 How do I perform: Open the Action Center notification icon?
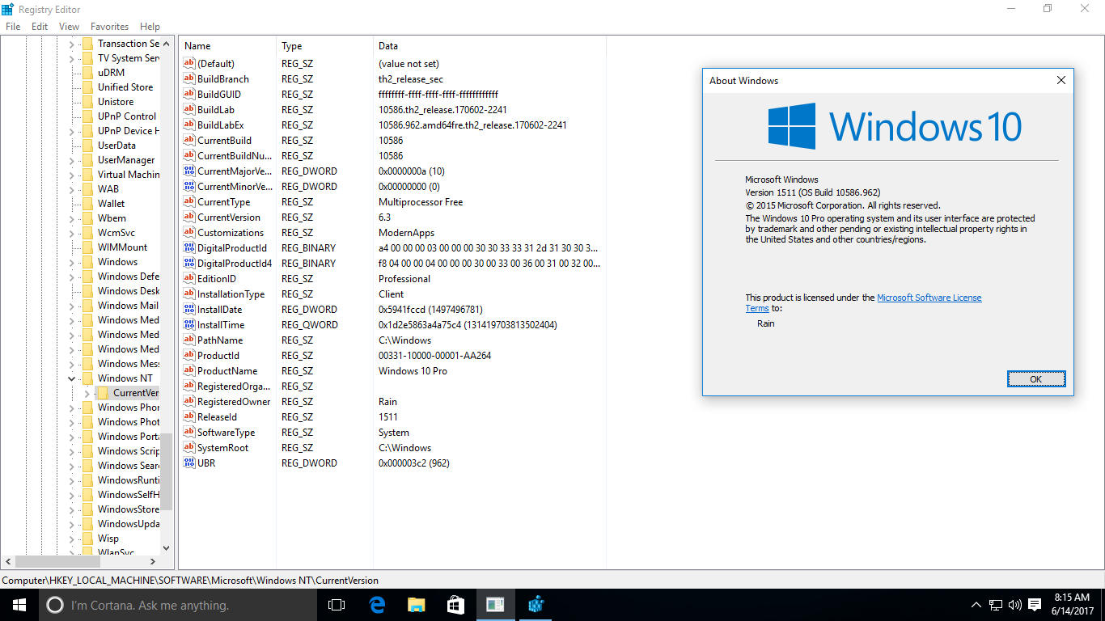point(1035,605)
